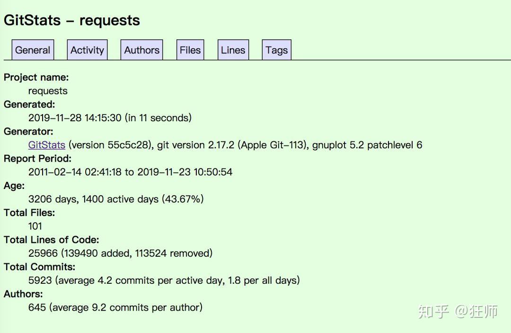Click the GitStats – requests page title
This screenshot has width=511, height=333.
[x=72, y=20]
